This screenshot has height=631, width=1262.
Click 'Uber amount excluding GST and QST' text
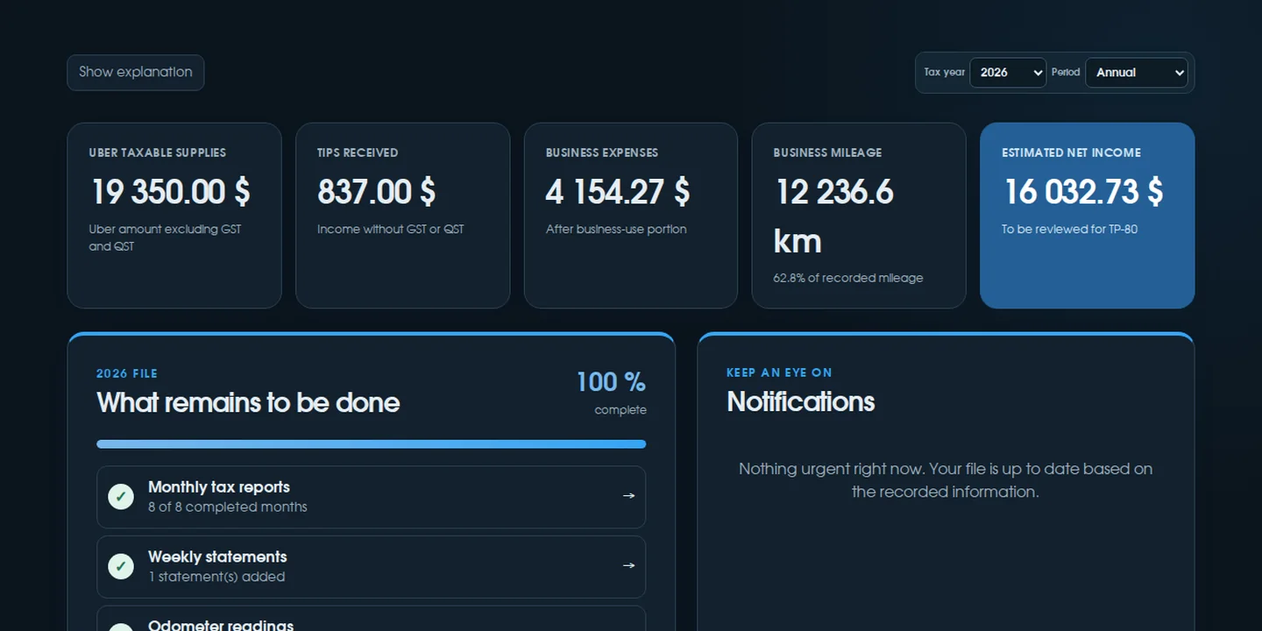[x=165, y=238]
